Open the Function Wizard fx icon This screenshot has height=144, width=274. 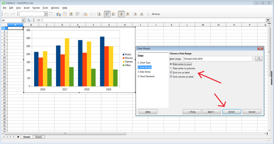29,20
